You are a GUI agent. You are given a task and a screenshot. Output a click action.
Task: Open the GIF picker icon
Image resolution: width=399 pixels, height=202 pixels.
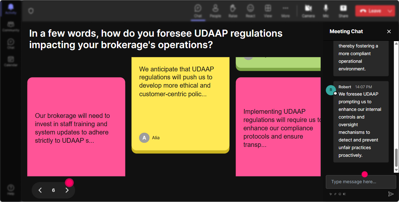pos(344,194)
